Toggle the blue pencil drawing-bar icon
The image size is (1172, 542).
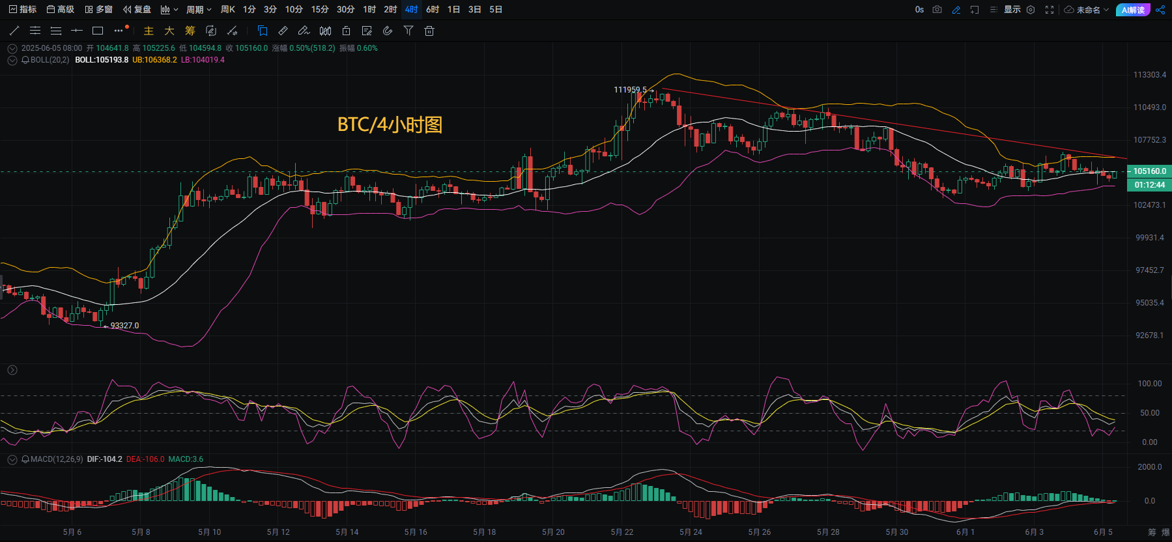956,10
